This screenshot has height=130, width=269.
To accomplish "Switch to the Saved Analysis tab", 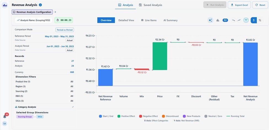I will (150, 5).
